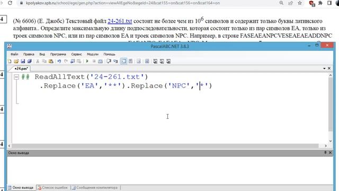339x191 pixels.
Task: Click the browser zoom magnifier icon
Action: click(x=281, y=3)
